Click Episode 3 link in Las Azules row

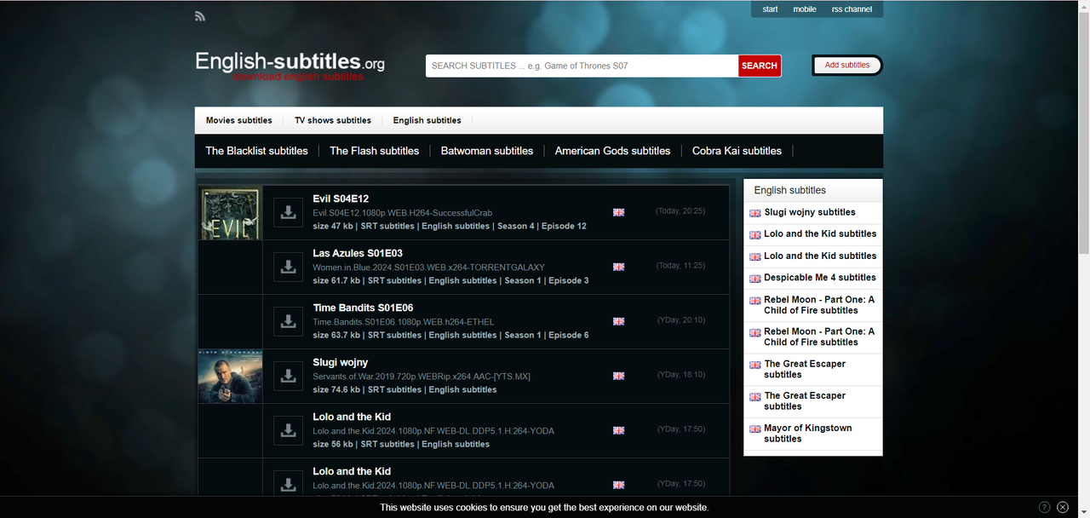[x=568, y=280]
